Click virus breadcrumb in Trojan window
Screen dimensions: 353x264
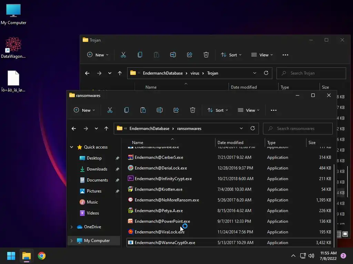tap(195, 73)
